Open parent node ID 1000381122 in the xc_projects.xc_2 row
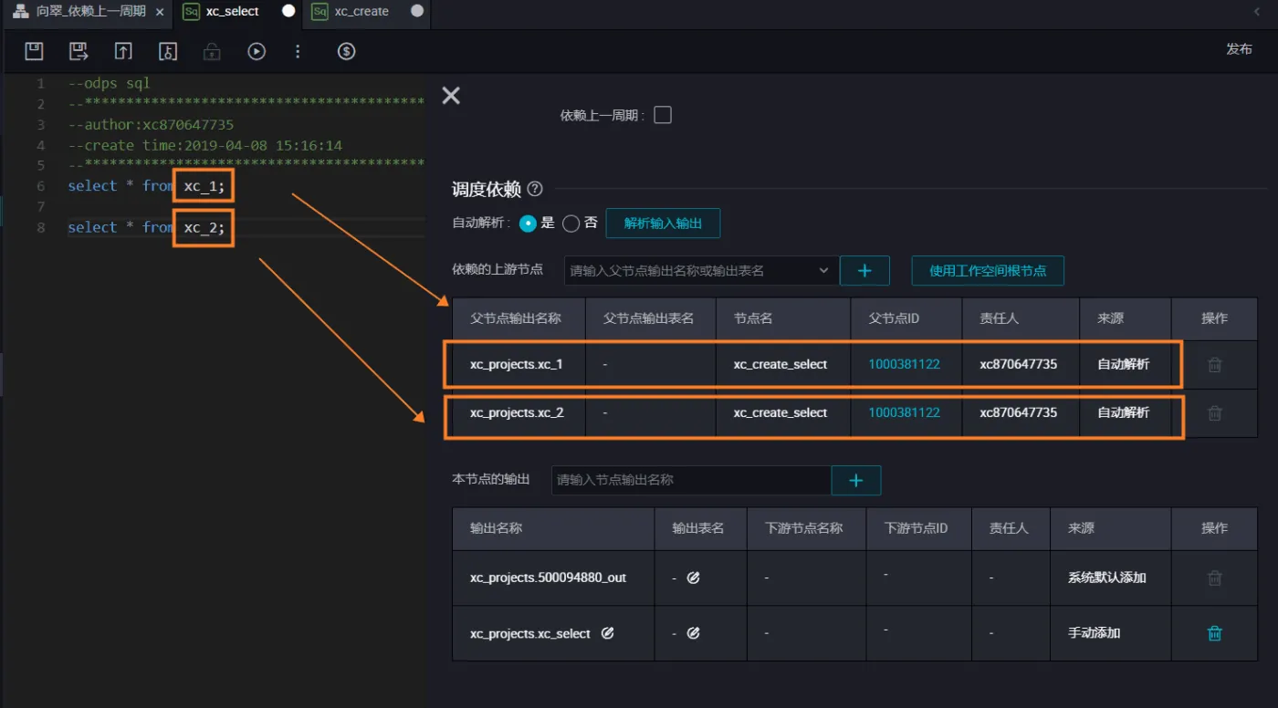The height and width of the screenshot is (708, 1278). [904, 412]
